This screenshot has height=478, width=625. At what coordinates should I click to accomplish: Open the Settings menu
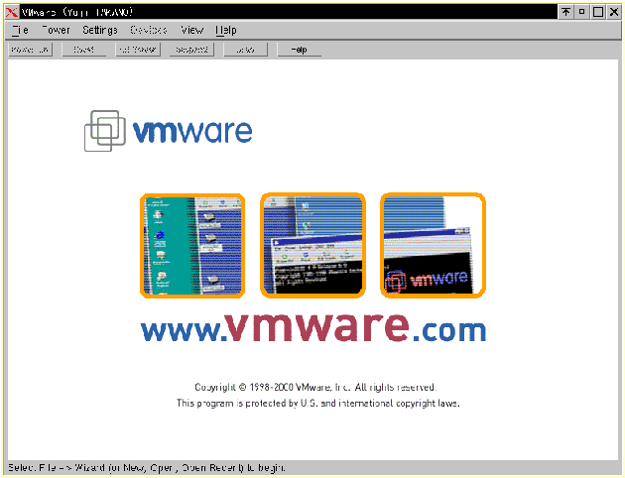(x=100, y=31)
